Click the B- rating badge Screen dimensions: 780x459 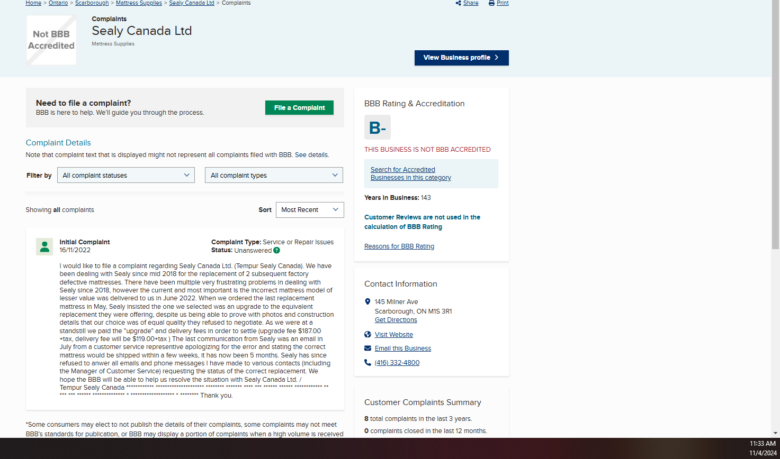pyautogui.click(x=378, y=127)
